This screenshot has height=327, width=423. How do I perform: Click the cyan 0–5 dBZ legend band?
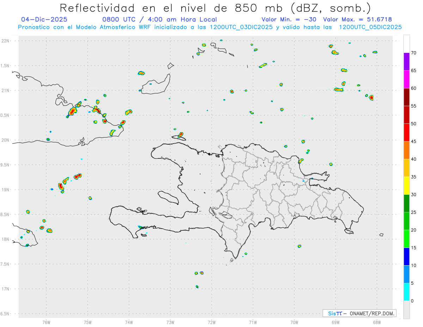406,292
